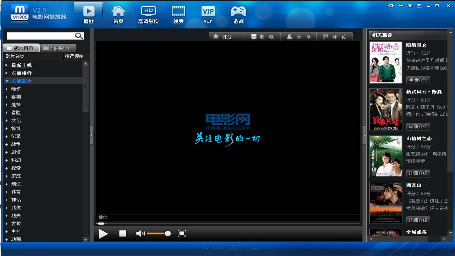This screenshot has height=256, width=455.
Task: Click 详细介绍 for 山楂树之恋
Action: 418,174
